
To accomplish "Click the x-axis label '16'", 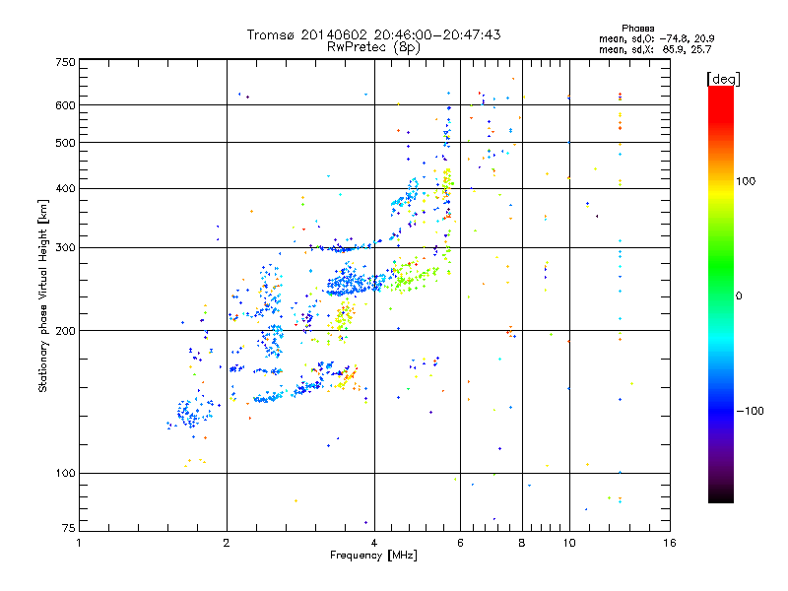I will pos(670,543).
